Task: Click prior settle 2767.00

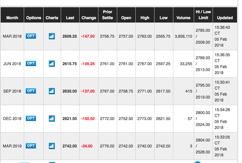Action: point(107,91)
